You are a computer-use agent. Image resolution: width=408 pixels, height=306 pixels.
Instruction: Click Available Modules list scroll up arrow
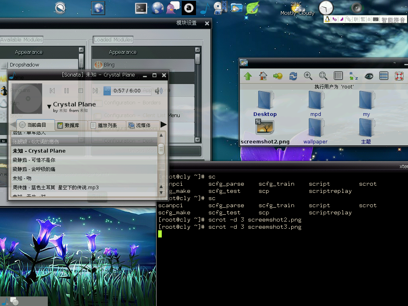point(81,49)
